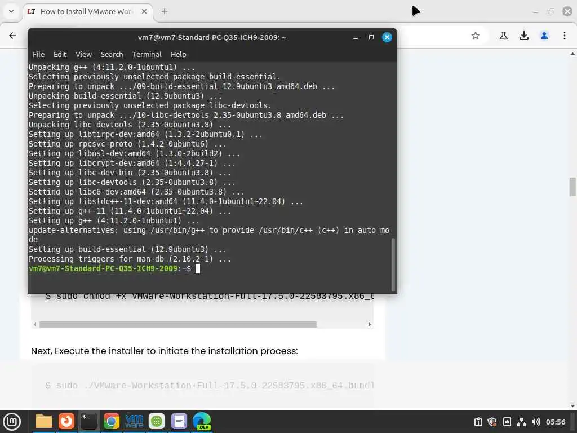The width and height of the screenshot is (577, 433).
Task: Click the code block scroll left arrow
Action: coord(35,324)
